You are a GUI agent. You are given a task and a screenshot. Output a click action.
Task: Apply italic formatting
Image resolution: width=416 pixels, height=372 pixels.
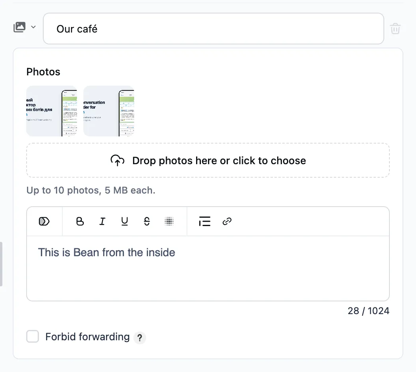click(102, 221)
